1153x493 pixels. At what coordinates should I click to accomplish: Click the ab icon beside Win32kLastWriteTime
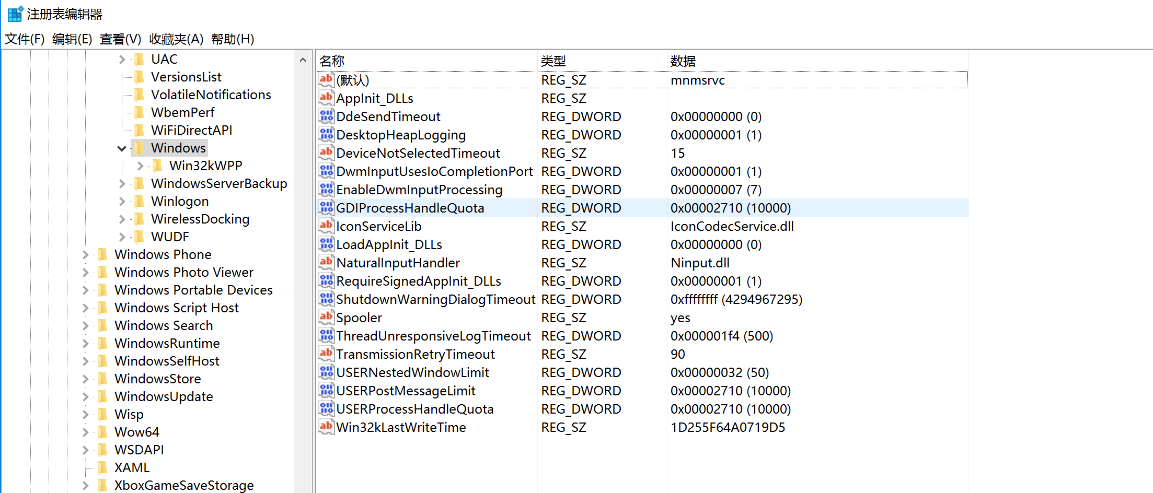click(x=326, y=427)
